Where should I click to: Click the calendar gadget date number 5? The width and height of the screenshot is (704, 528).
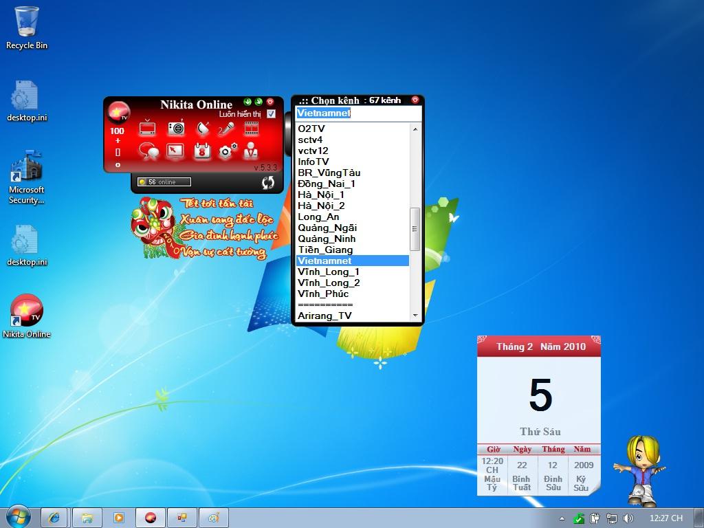tap(540, 394)
